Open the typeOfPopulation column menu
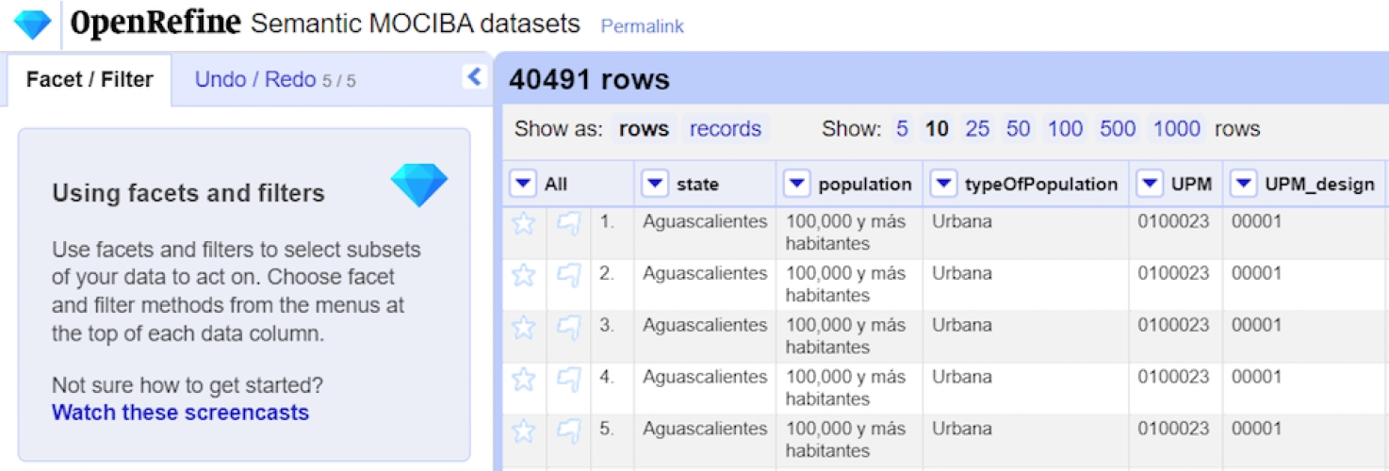The width and height of the screenshot is (1389, 471). [x=942, y=184]
